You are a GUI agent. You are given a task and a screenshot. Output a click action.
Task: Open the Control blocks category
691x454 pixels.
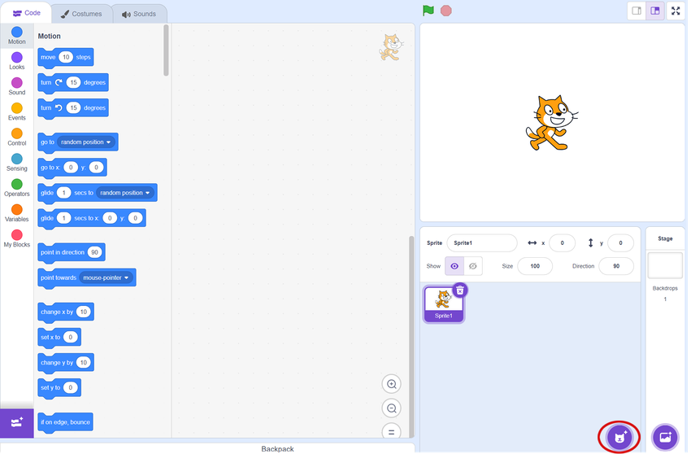(17, 138)
